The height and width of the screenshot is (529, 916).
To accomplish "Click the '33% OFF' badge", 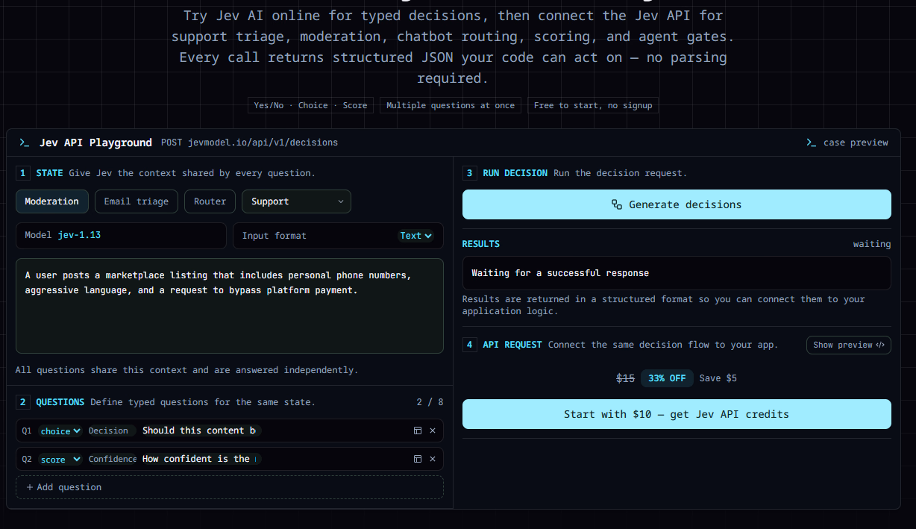I will (x=667, y=378).
